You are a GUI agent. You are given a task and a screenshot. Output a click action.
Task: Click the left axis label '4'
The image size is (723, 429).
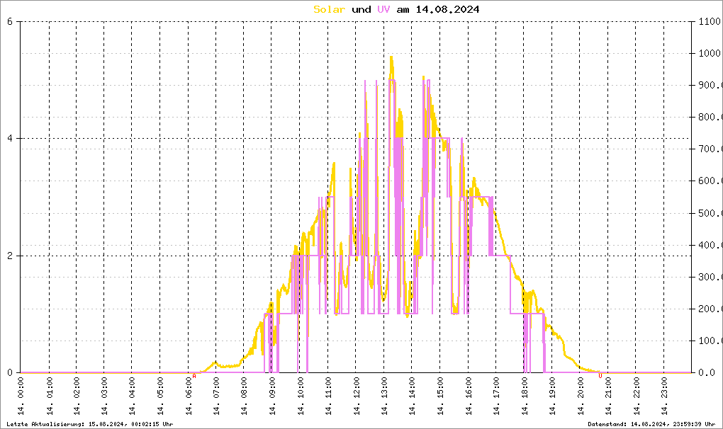click(x=10, y=139)
